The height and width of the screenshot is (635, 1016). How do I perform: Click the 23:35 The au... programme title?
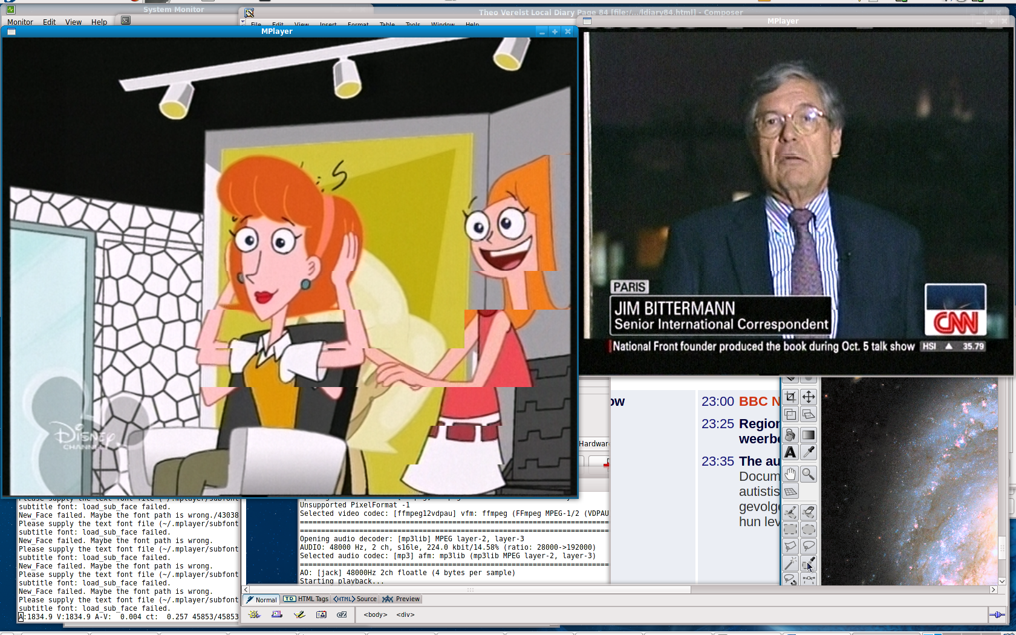click(760, 461)
